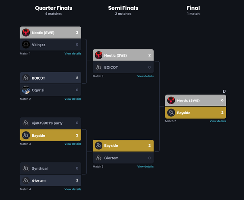Open View details for Match 3

[73, 144]
